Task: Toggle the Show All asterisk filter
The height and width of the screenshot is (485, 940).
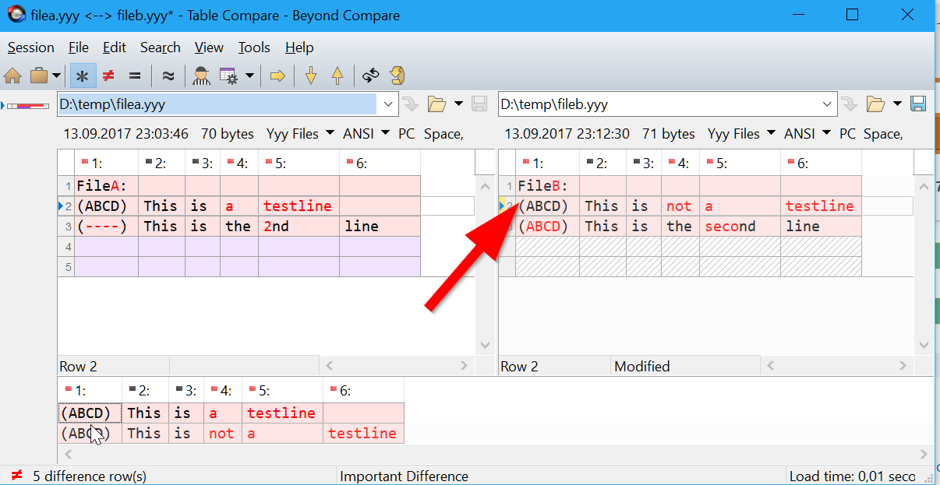Action: (x=82, y=76)
